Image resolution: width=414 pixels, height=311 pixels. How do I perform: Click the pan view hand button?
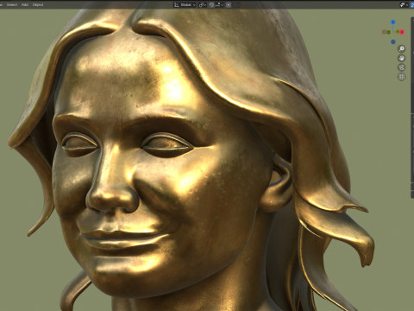click(x=402, y=58)
